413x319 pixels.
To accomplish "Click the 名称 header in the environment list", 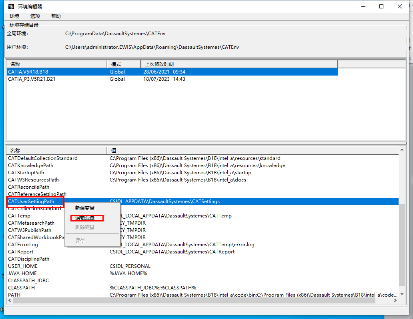I will point(56,64).
